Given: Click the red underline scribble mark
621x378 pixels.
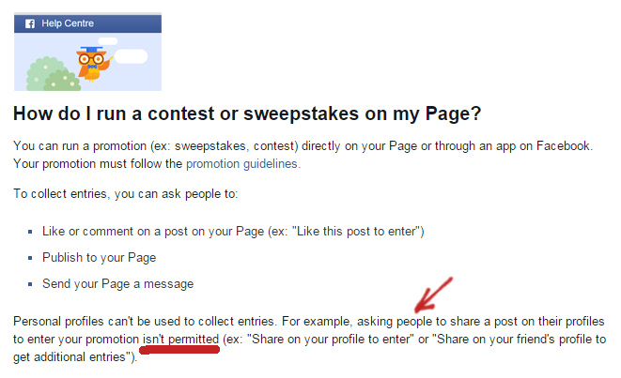Looking at the screenshot, I should [180, 351].
